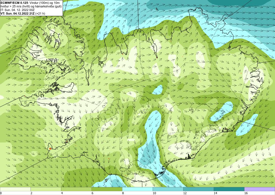The image size is (275, 195).
Task: Click the legend label '4'
Action: coord(62,193)
